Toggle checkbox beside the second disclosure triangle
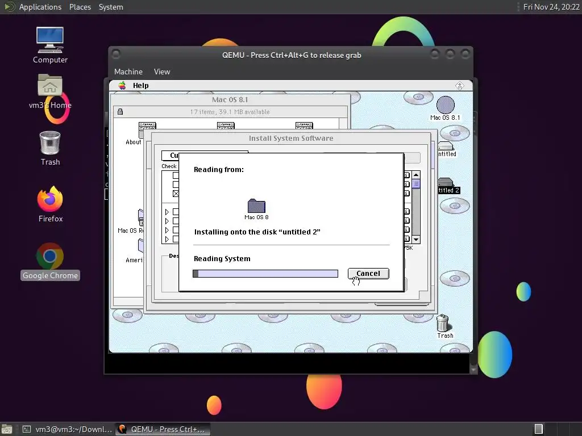 coord(176,221)
